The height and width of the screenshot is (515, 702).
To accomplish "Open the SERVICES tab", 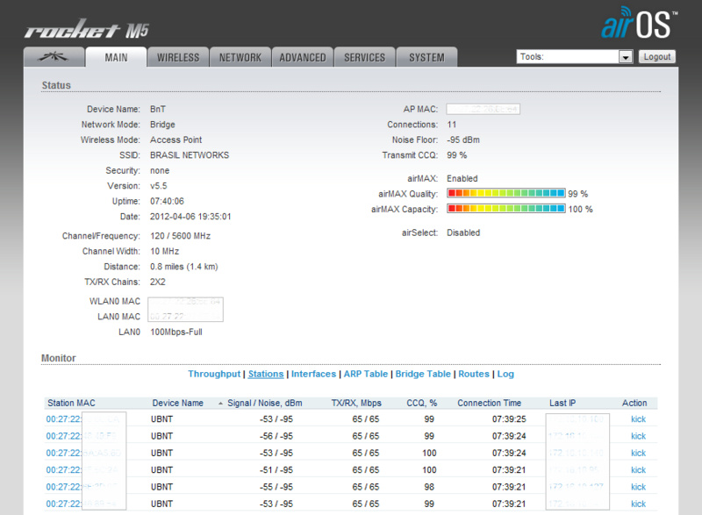I will [365, 57].
